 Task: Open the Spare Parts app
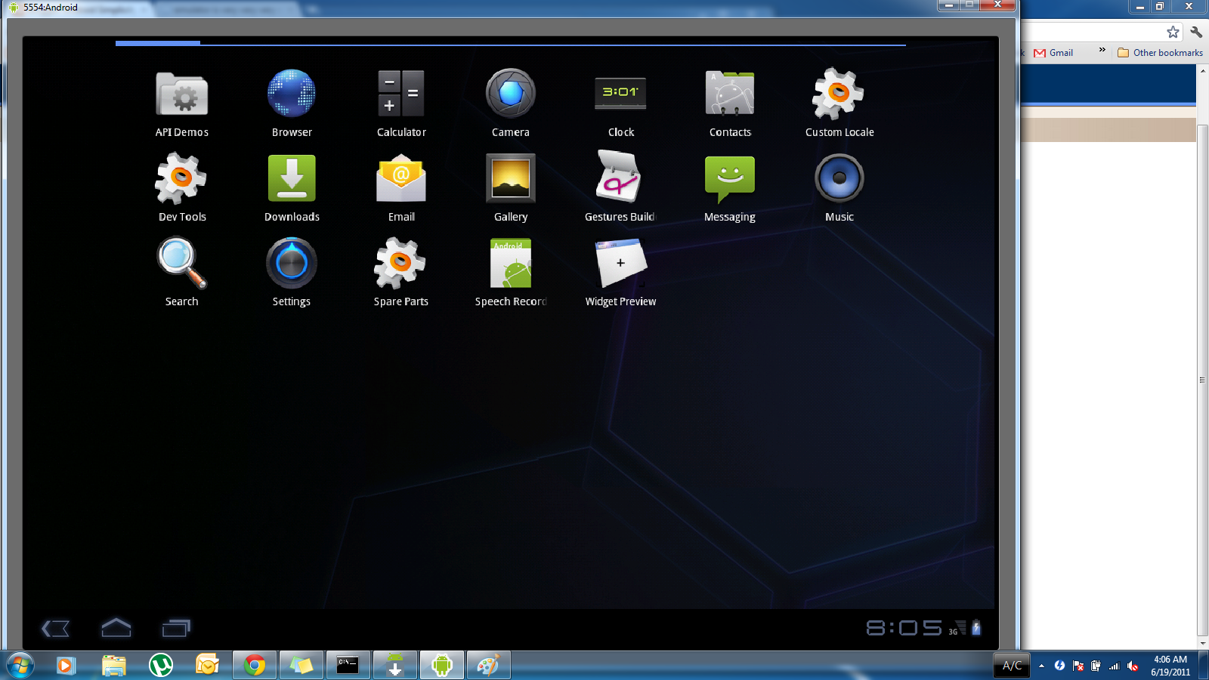pyautogui.click(x=400, y=262)
